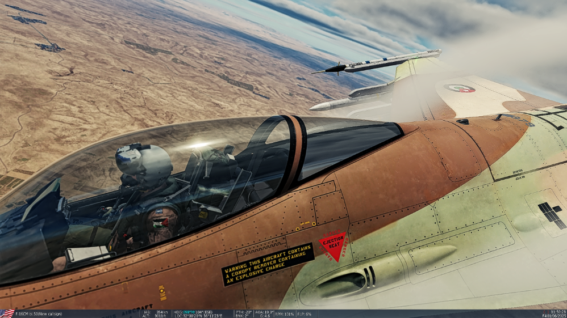Click the yellow canopy warning placard

267,264
